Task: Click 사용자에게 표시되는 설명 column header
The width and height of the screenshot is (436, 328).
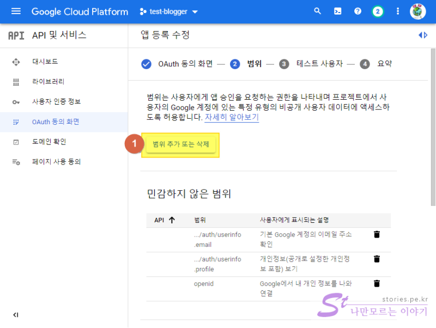Action: [294, 220]
